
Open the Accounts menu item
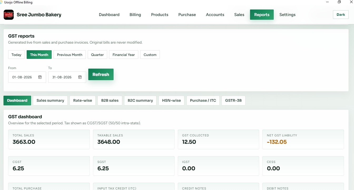click(x=215, y=15)
